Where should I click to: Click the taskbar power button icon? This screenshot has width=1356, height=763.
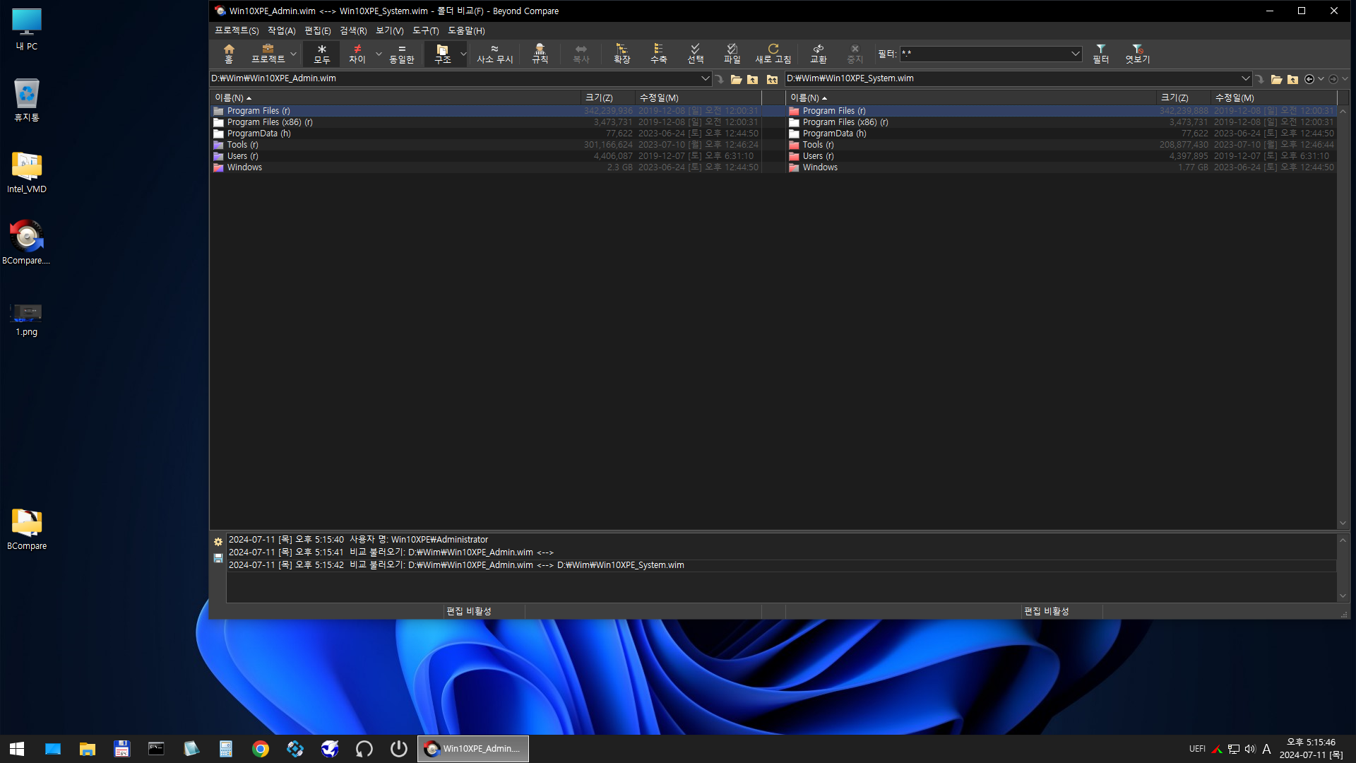tap(399, 749)
